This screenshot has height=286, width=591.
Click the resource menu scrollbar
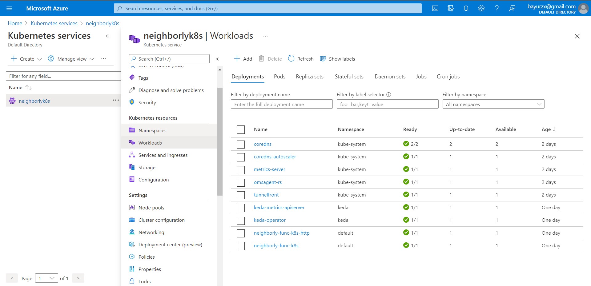click(220, 141)
